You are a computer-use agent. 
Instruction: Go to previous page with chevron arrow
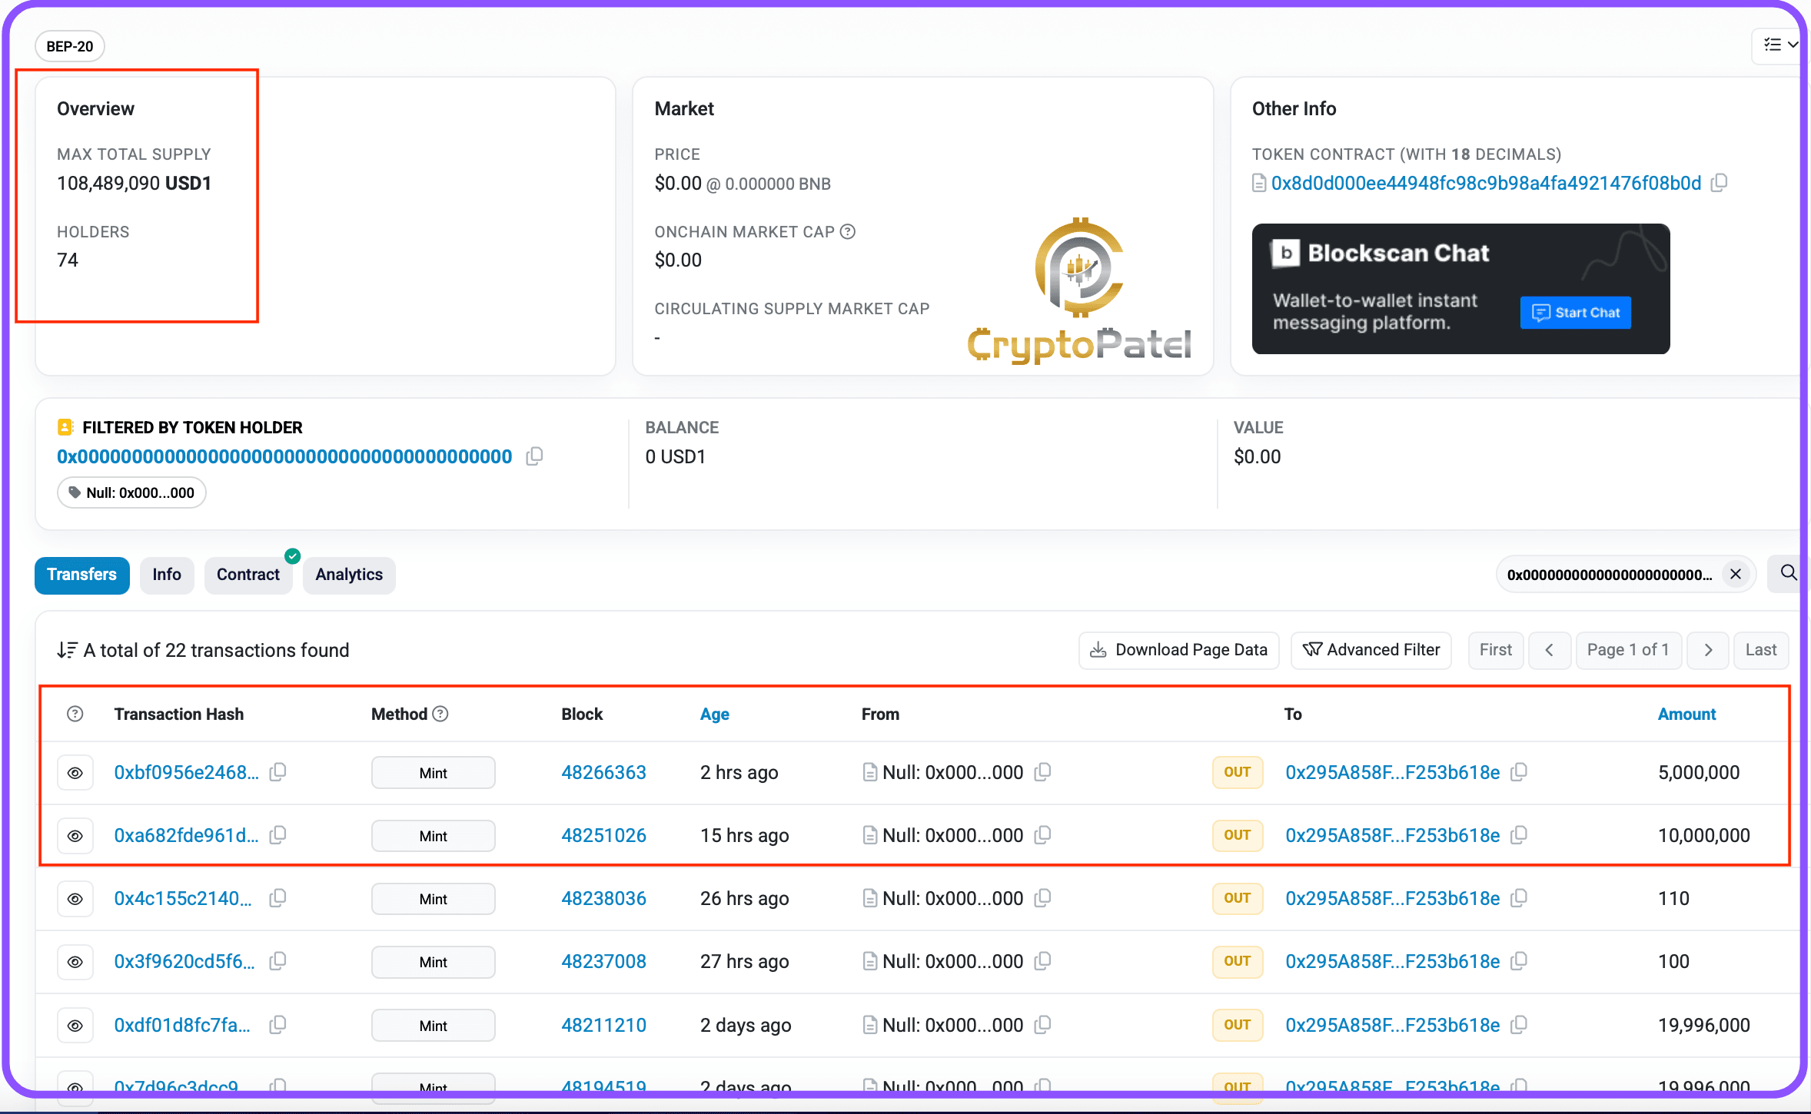[1550, 650]
